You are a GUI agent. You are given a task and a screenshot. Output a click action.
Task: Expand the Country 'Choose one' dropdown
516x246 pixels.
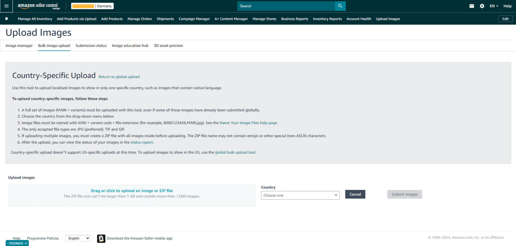300,195
